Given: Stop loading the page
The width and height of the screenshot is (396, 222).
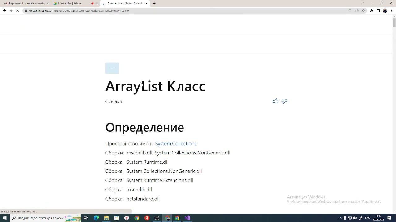Looking at the screenshot, I should pos(18,11).
